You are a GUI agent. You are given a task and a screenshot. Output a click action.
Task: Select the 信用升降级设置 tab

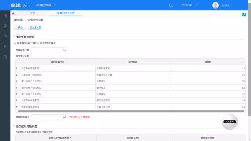pos(65,13)
